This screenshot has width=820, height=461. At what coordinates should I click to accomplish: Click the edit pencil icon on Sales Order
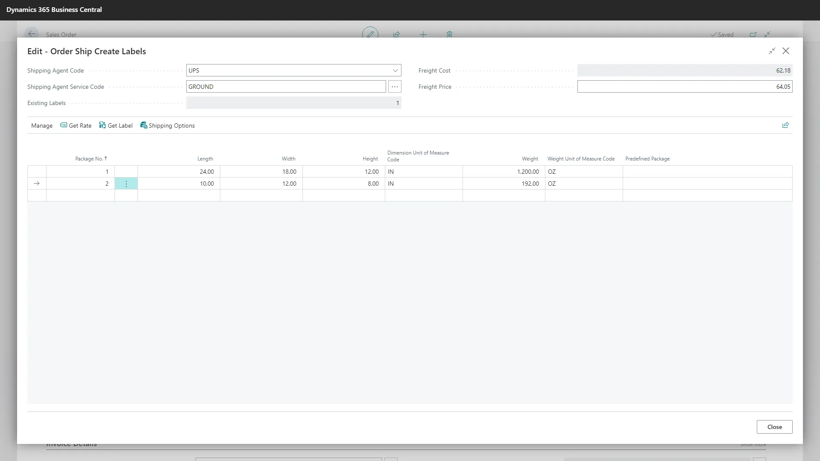(370, 34)
